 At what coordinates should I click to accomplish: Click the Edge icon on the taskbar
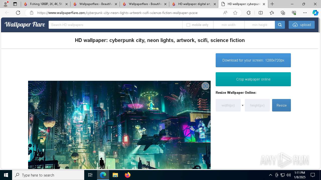tap(103, 175)
